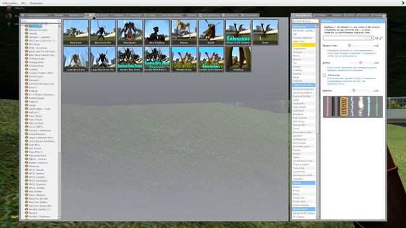Pick the Large Beta Drone Elite icon
The height and width of the screenshot is (228, 406).
103,59
